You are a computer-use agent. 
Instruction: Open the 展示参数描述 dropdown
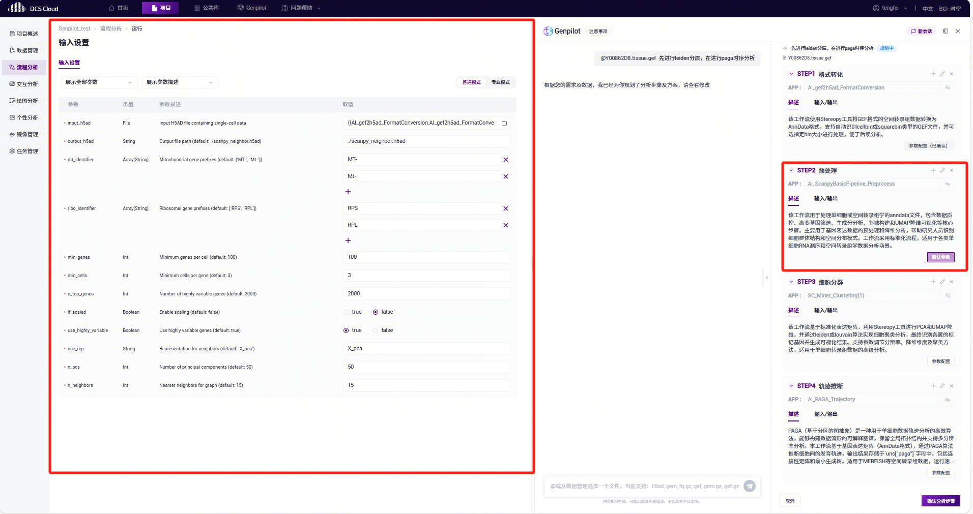coord(179,82)
